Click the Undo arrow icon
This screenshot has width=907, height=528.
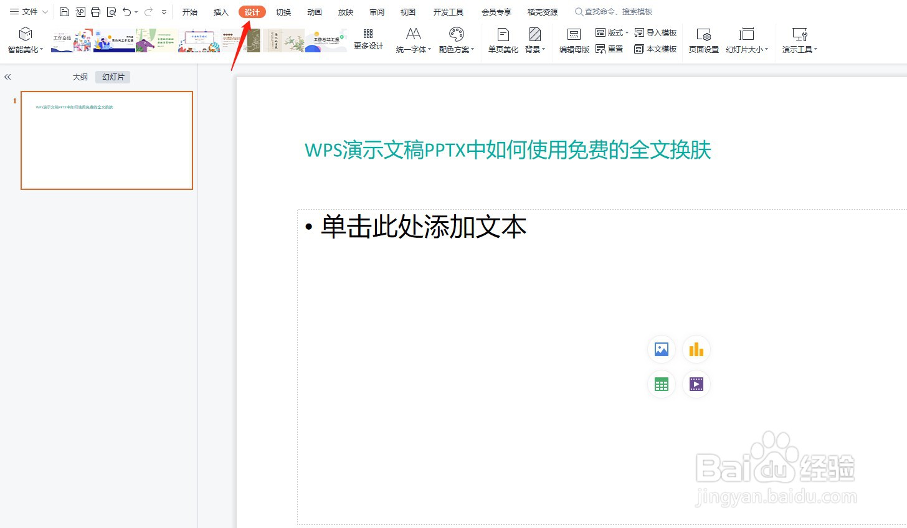(x=126, y=12)
